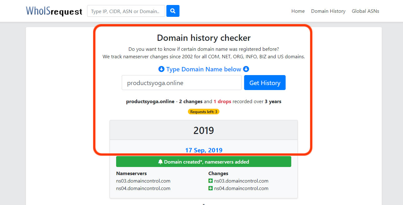Click the '2 changes' summary text
This screenshot has width=403, height=205.
[191, 102]
